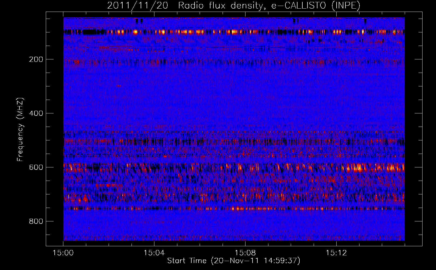The width and height of the screenshot is (436, 270).
Task: Click the 800 frequency tick label
Action: point(36,221)
